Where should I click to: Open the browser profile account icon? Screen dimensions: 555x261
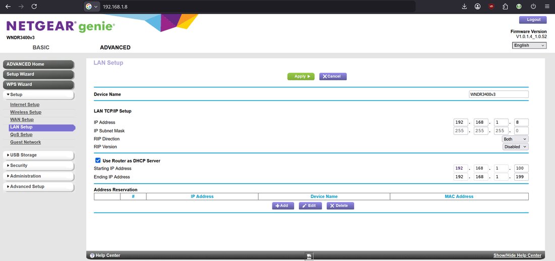click(x=478, y=7)
